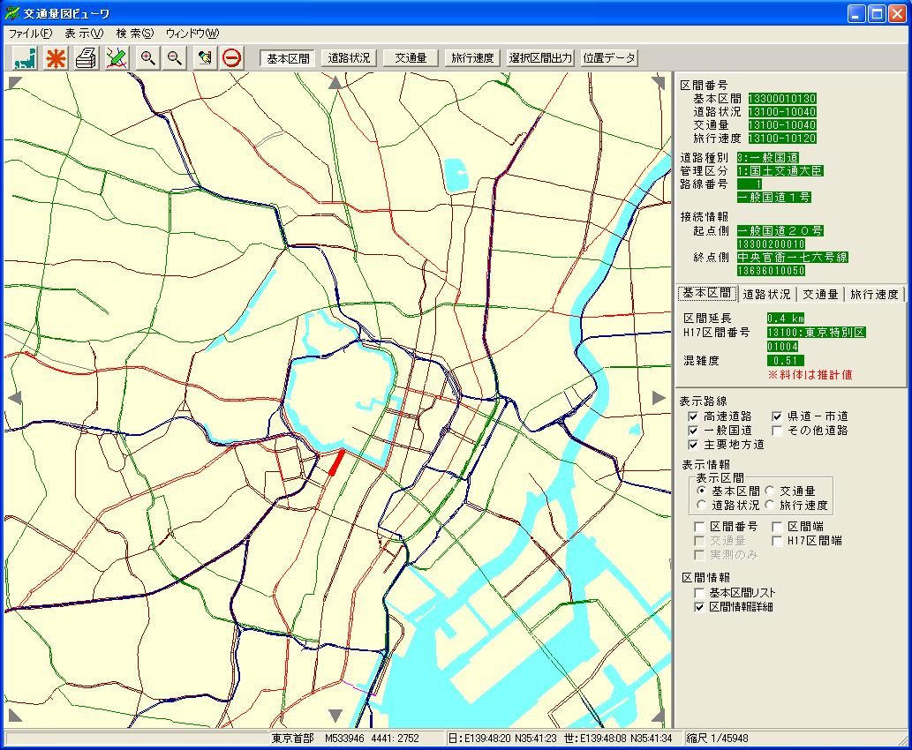The width and height of the screenshot is (912, 750).
Task: Switch to 基本区間 tab in info panel
Action: click(x=707, y=294)
